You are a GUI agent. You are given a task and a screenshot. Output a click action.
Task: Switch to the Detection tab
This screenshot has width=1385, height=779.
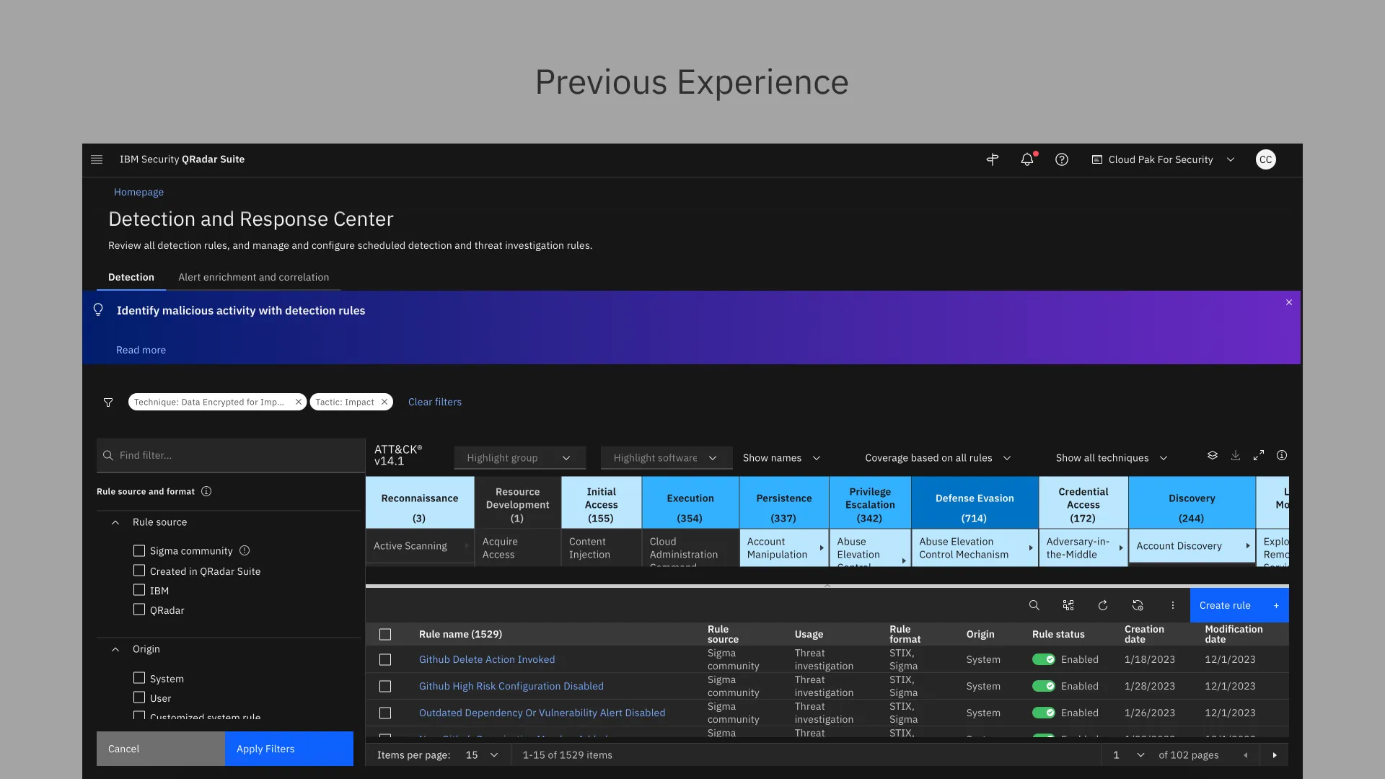coord(131,277)
